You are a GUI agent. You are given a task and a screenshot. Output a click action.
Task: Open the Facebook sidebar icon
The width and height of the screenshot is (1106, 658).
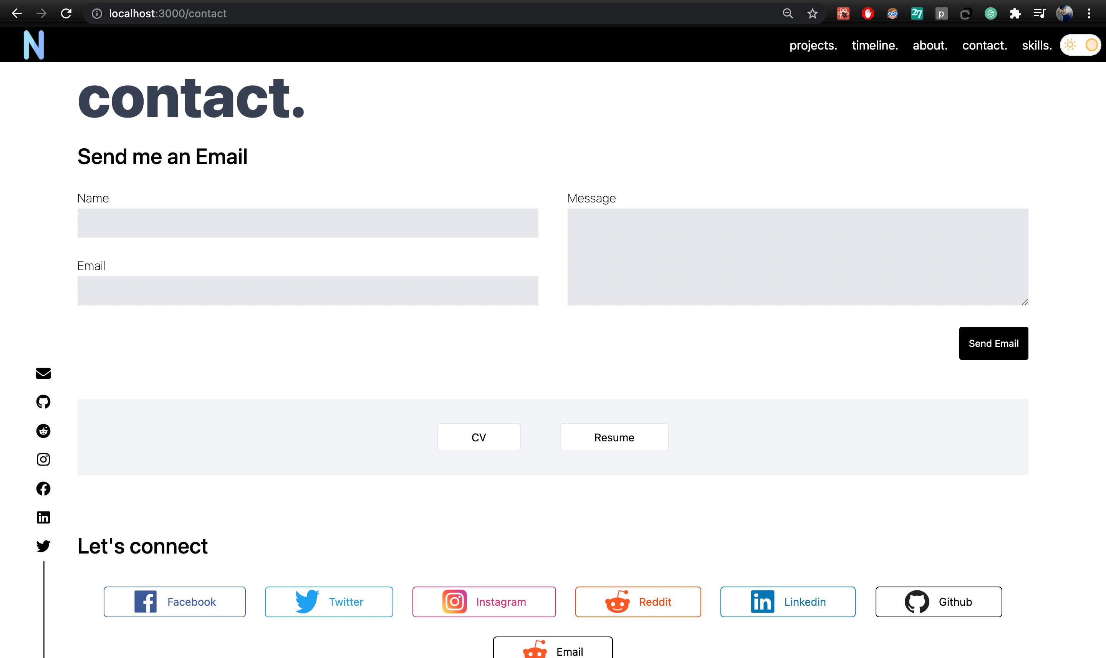point(43,489)
